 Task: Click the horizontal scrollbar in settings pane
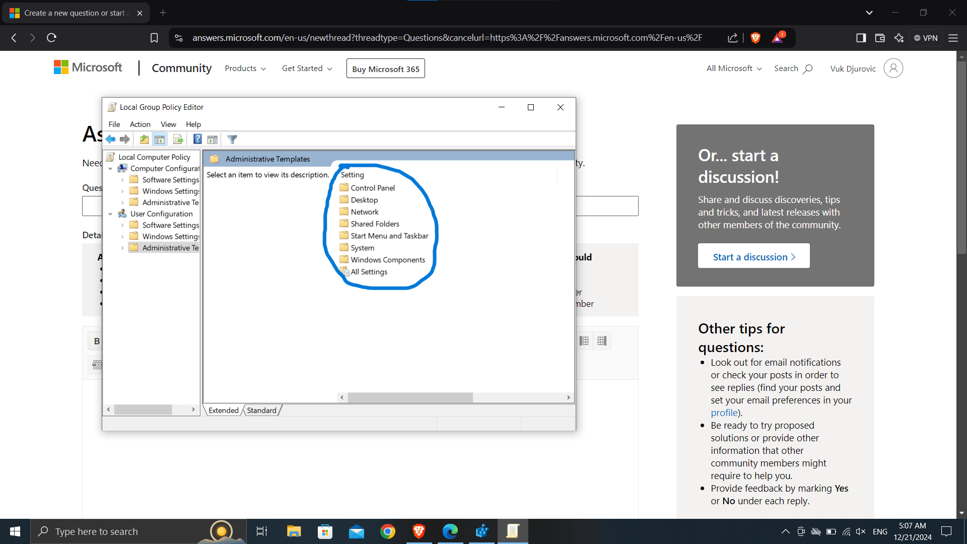tap(410, 397)
